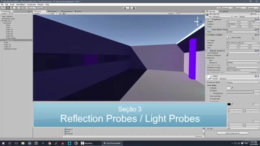
Task: Open Transform component gear menu
Action: pos(258,19)
